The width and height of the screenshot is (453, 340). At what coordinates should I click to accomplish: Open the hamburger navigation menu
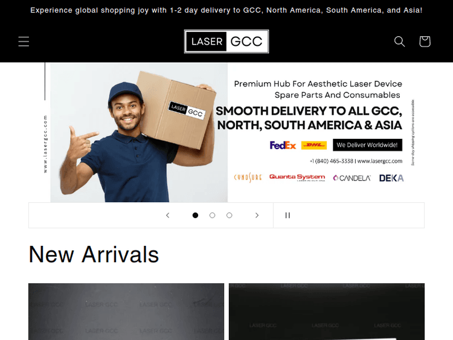click(x=24, y=41)
